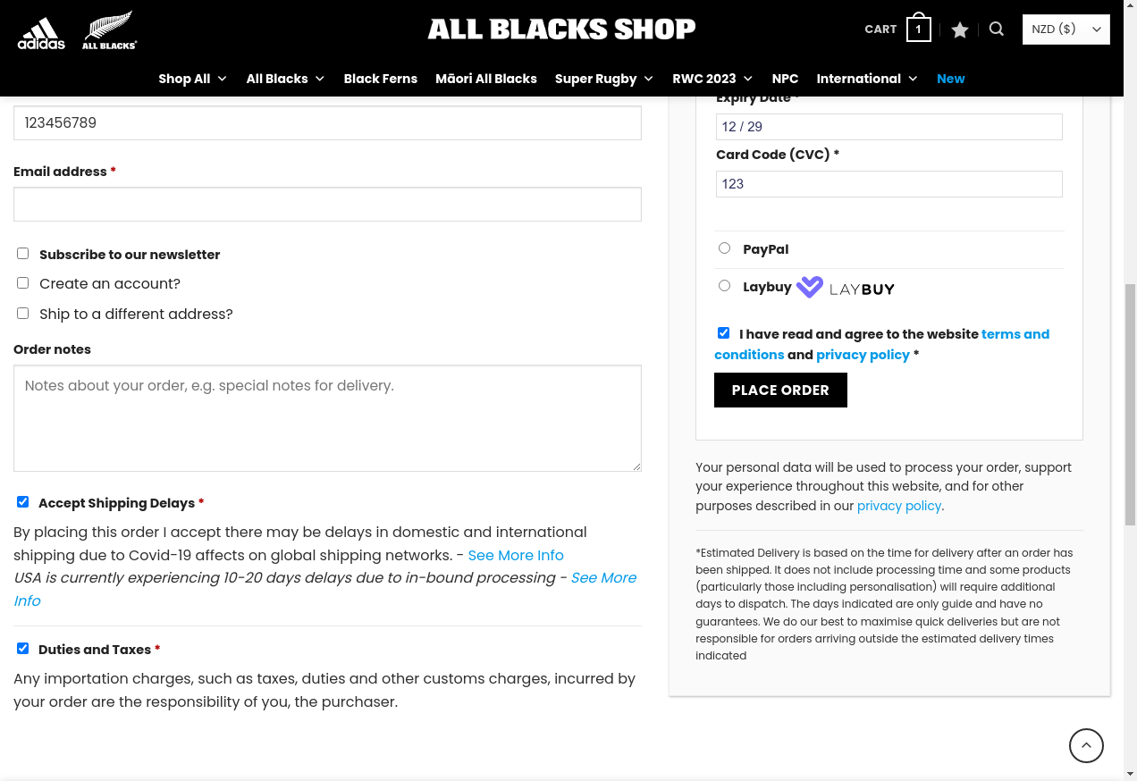
Task: Click the page vertical scrollbar
Action: (1130, 390)
